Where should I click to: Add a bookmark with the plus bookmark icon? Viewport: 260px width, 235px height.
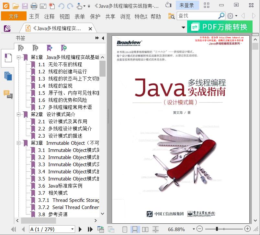(35, 48)
